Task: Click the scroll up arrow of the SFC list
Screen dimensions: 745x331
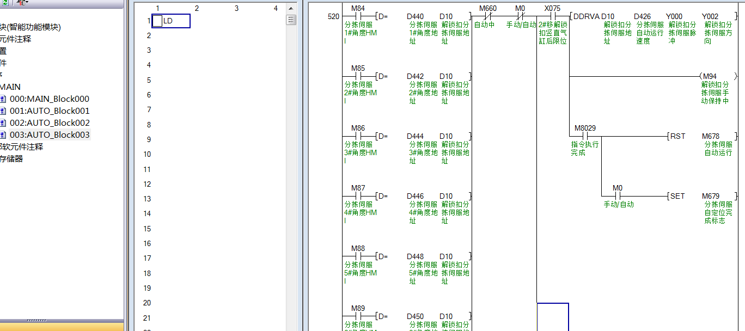Action: (x=291, y=8)
